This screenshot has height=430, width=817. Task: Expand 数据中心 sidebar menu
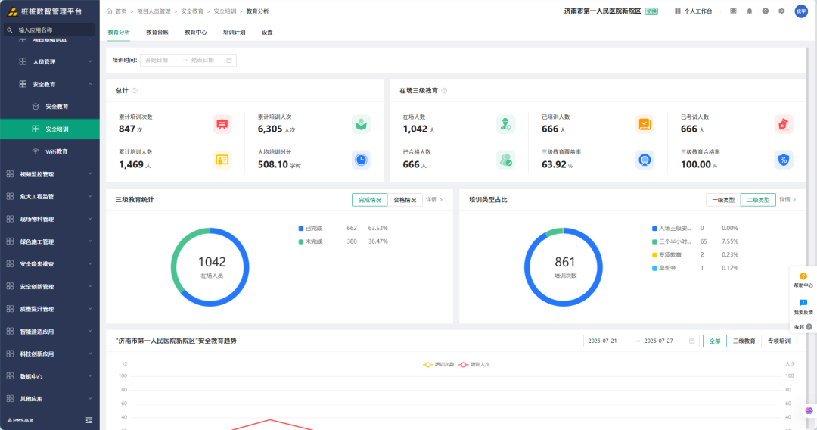[50, 376]
